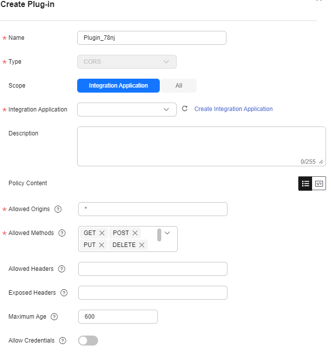
Task: Open the Allowed Methods help icon
Action: [x=62, y=233]
